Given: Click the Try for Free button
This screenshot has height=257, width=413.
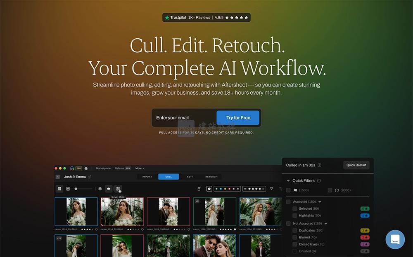Looking at the screenshot, I should click(x=238, y=118).
